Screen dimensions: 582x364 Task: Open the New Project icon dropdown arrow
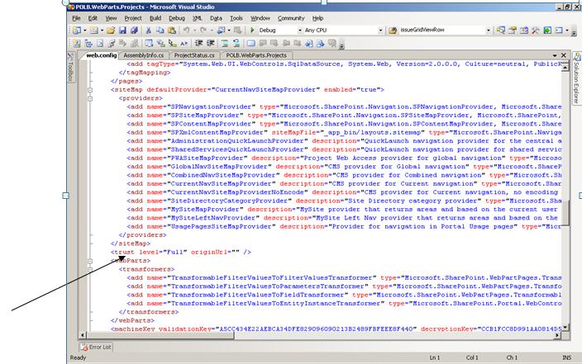(85, 31)
